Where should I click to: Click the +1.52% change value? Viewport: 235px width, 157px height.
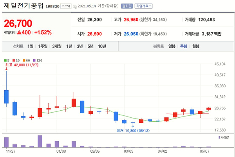pos(43,33)
